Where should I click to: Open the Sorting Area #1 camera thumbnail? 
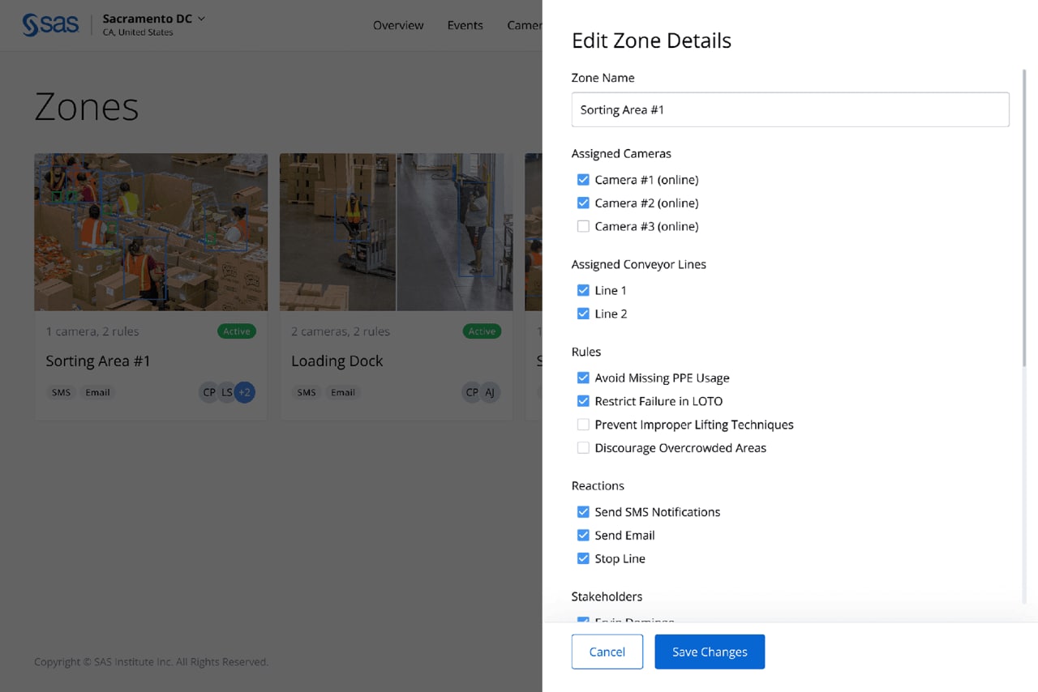coord(151,232)
